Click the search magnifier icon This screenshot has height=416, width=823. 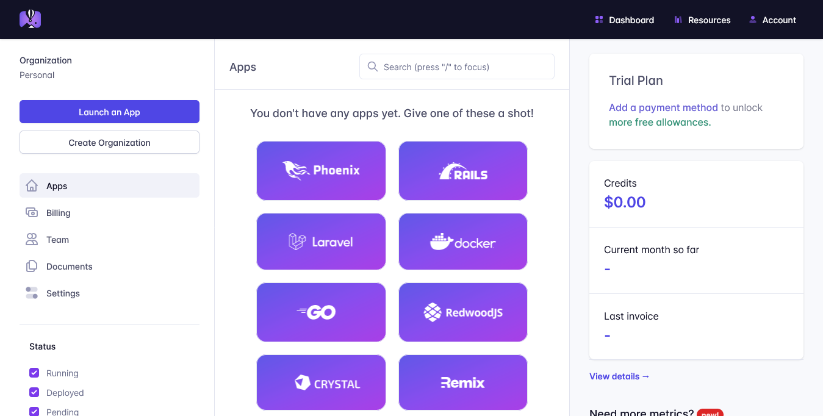tap(373, 66)
